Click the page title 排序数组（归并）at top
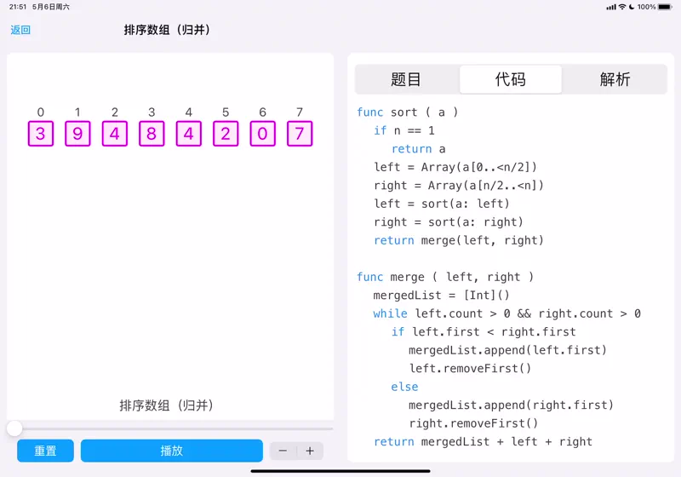Image resolution: width=681 pixels, height=477 pixels. click(x=167, y=30)
